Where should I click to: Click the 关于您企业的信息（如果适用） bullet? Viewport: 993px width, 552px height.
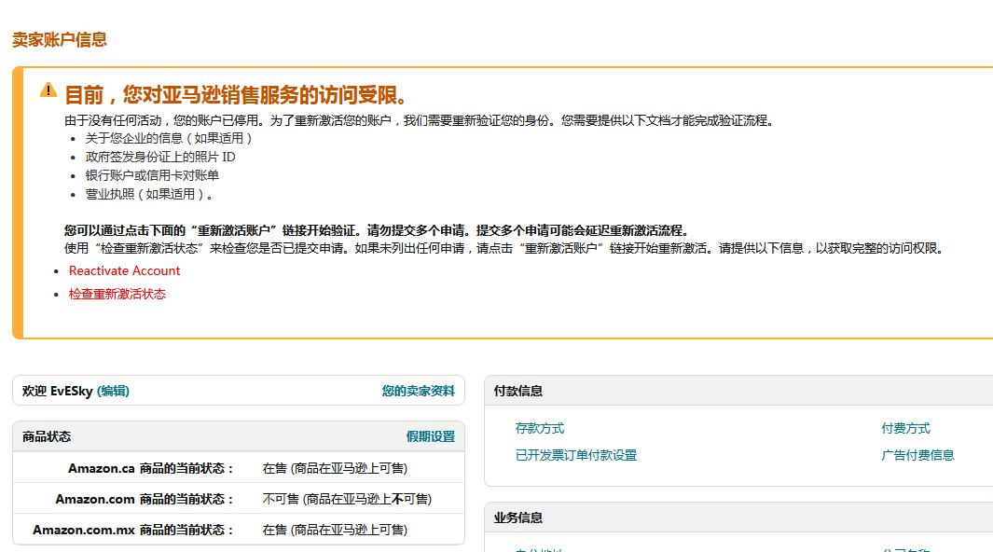click(169, 138)
